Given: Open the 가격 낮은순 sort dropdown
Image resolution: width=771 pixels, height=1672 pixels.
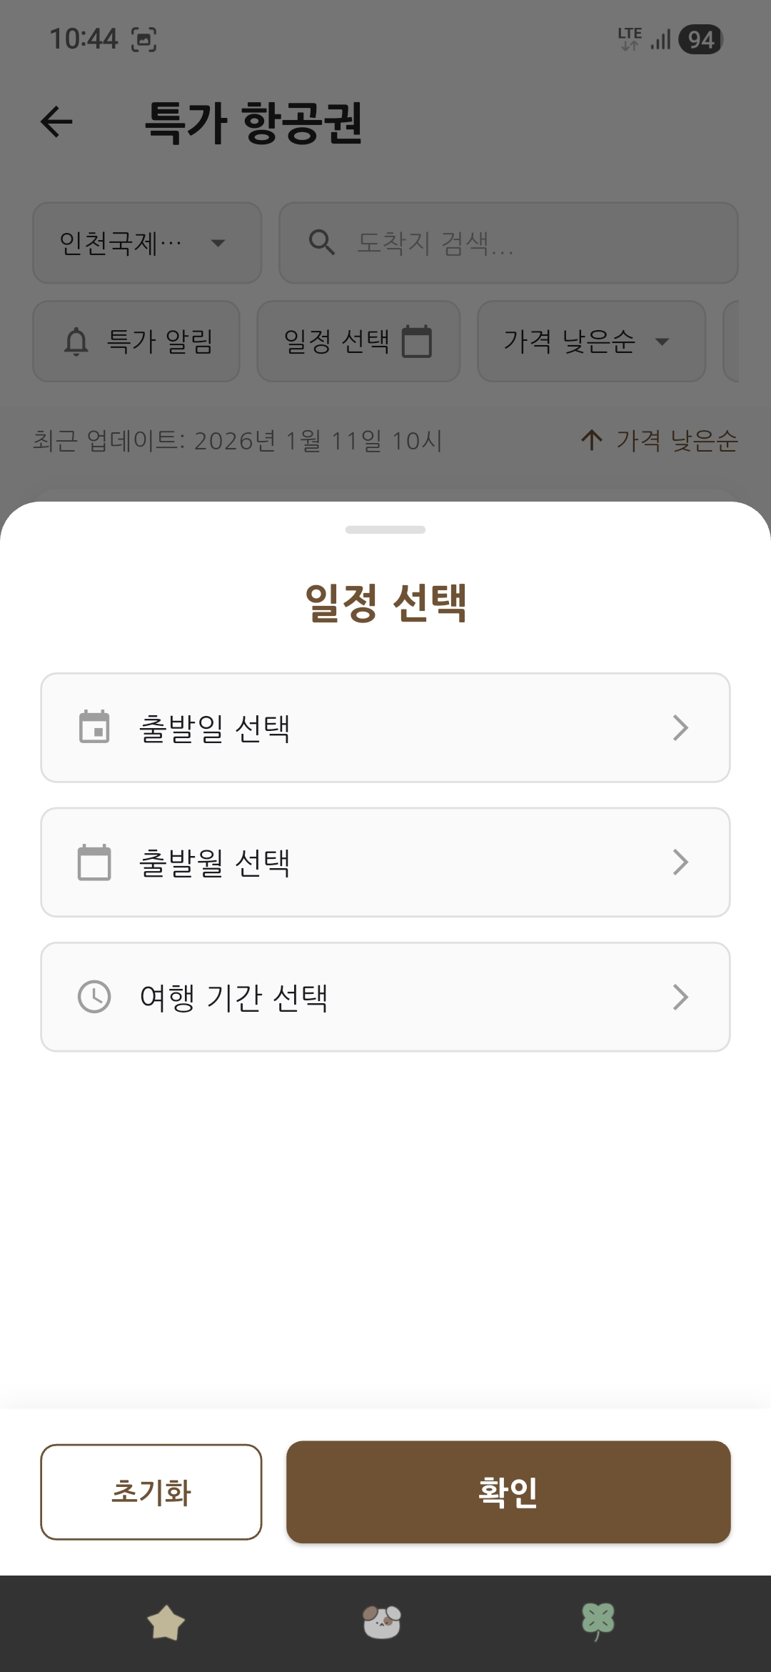Looking at the screenshot, I should pos(590,342).
